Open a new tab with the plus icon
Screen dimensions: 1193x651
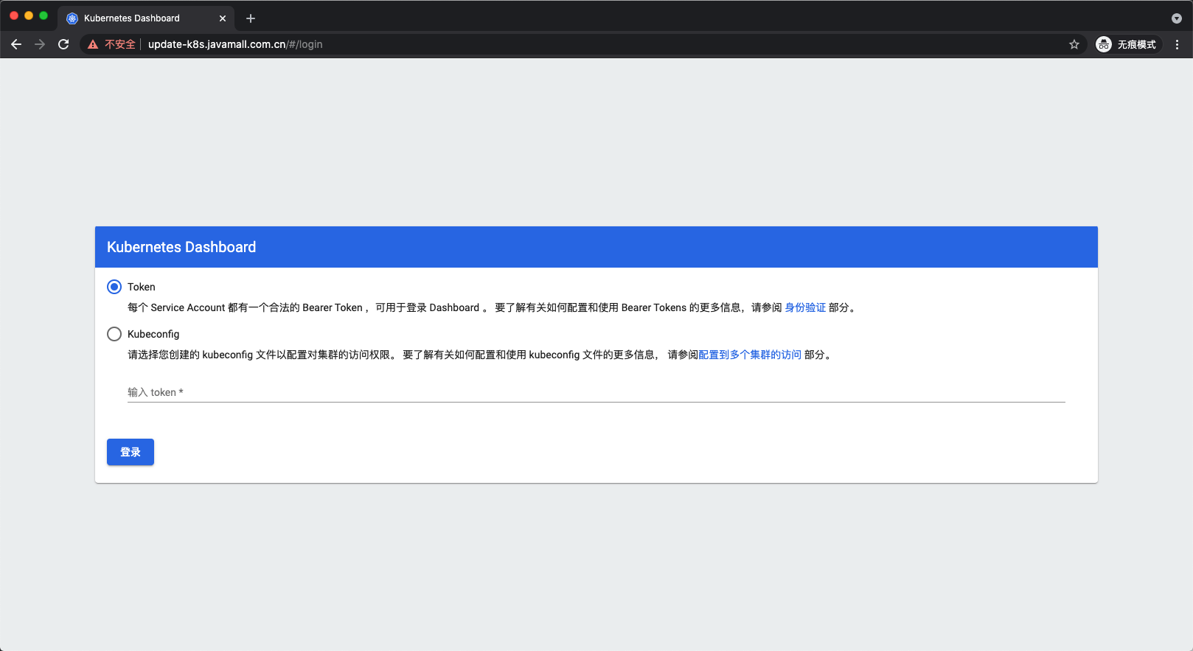click(251, 18)
